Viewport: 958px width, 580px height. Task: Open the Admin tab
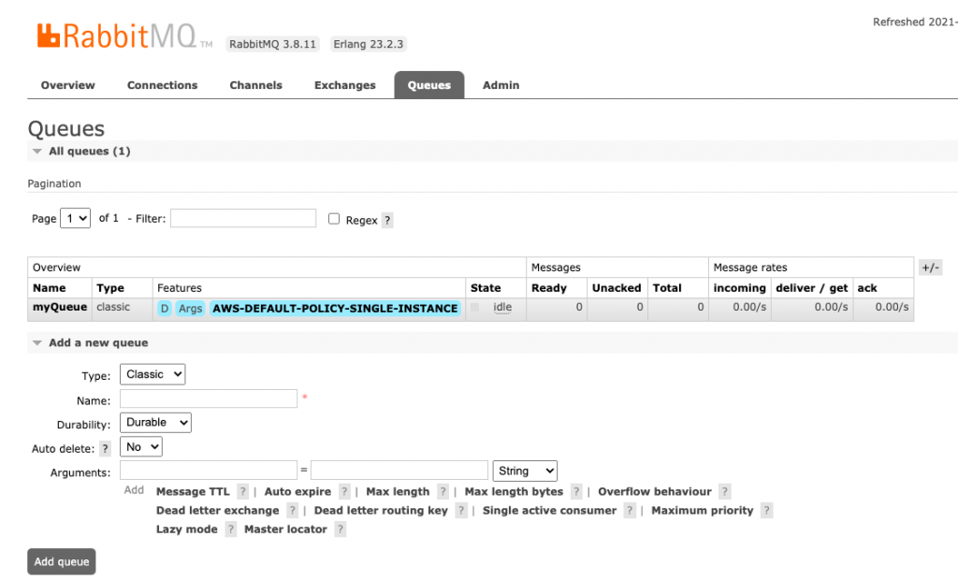501,85
